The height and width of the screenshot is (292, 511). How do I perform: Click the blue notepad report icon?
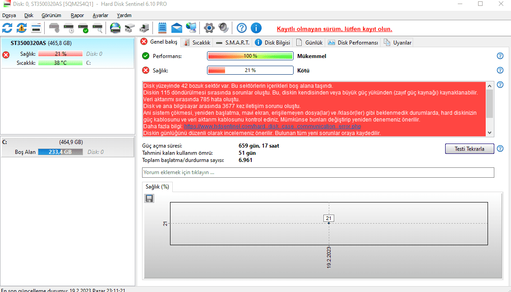(x=162, y=28)
